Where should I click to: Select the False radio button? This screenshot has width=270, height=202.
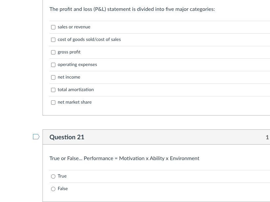pyautogui.click(x=53, y=189)
